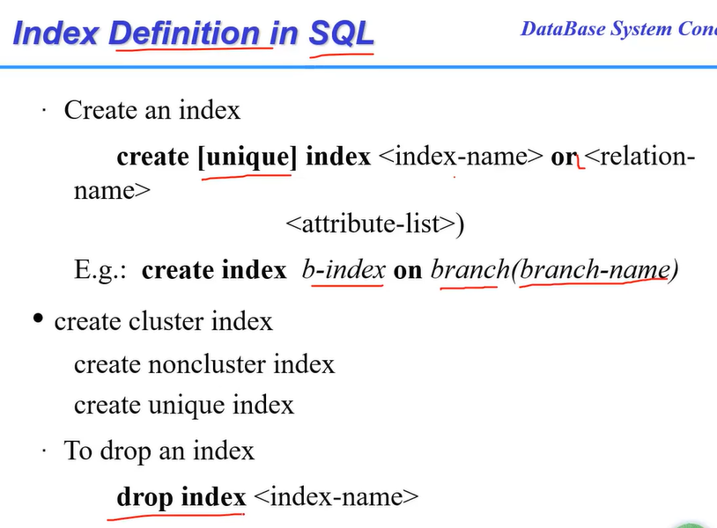Image resolution: width=717 pixels, height=528 pixels.
Task: Click the "E.g.:" label
Action: pos(103,270)
